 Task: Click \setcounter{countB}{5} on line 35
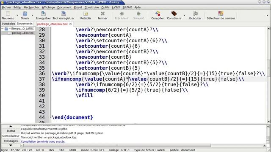(108, 68)
